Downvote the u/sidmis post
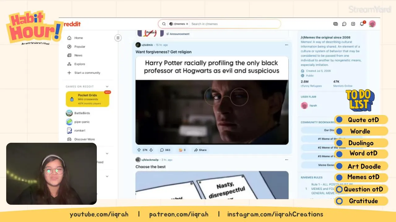Screen dimensions: 396x222 [151, 150]
